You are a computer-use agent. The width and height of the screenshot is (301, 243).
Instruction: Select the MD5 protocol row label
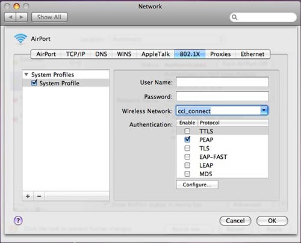click(206, 174)
